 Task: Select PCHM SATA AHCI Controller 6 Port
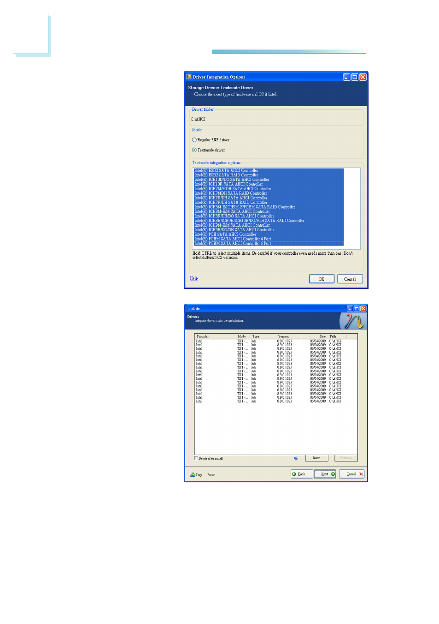point(269,244)
